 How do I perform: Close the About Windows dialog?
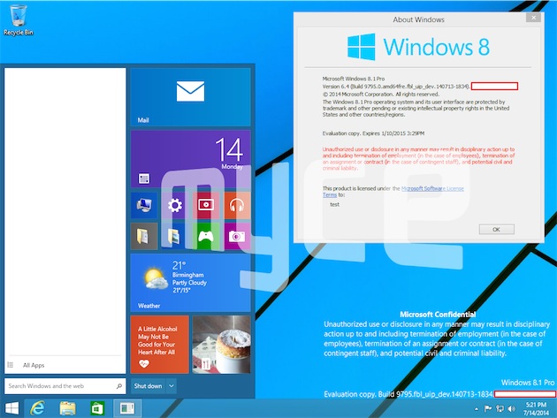533,18
